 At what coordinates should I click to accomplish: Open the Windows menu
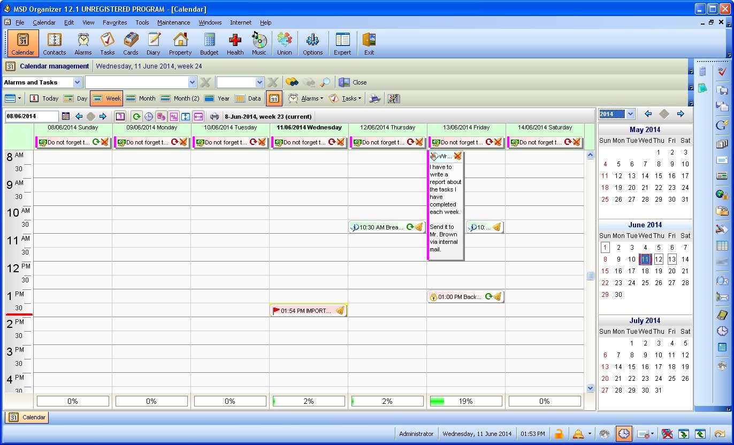click(210, 22)
